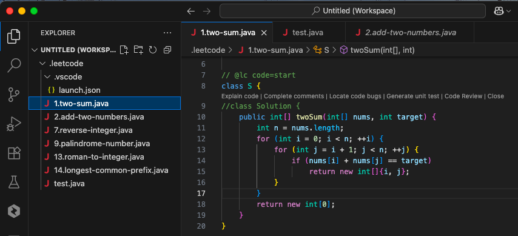Open test.java in the file tree
518x236 pixels.
tap(105, 184)
